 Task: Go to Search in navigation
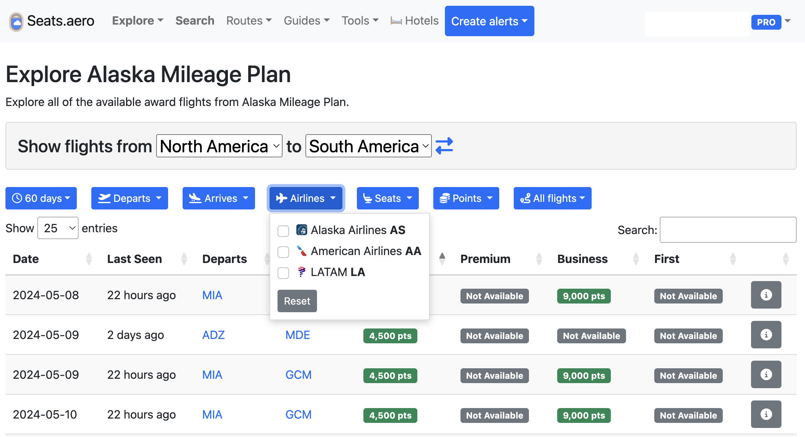tap(195, 21)
